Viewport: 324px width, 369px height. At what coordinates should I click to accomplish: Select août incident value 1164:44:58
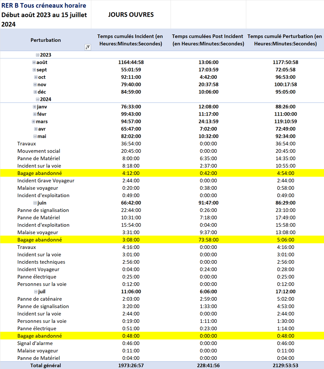(x=131, y=62)
